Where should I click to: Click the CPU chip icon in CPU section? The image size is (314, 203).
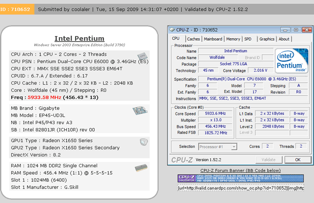point(142,56)
